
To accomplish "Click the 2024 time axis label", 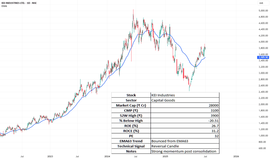I will pos(107,156).
